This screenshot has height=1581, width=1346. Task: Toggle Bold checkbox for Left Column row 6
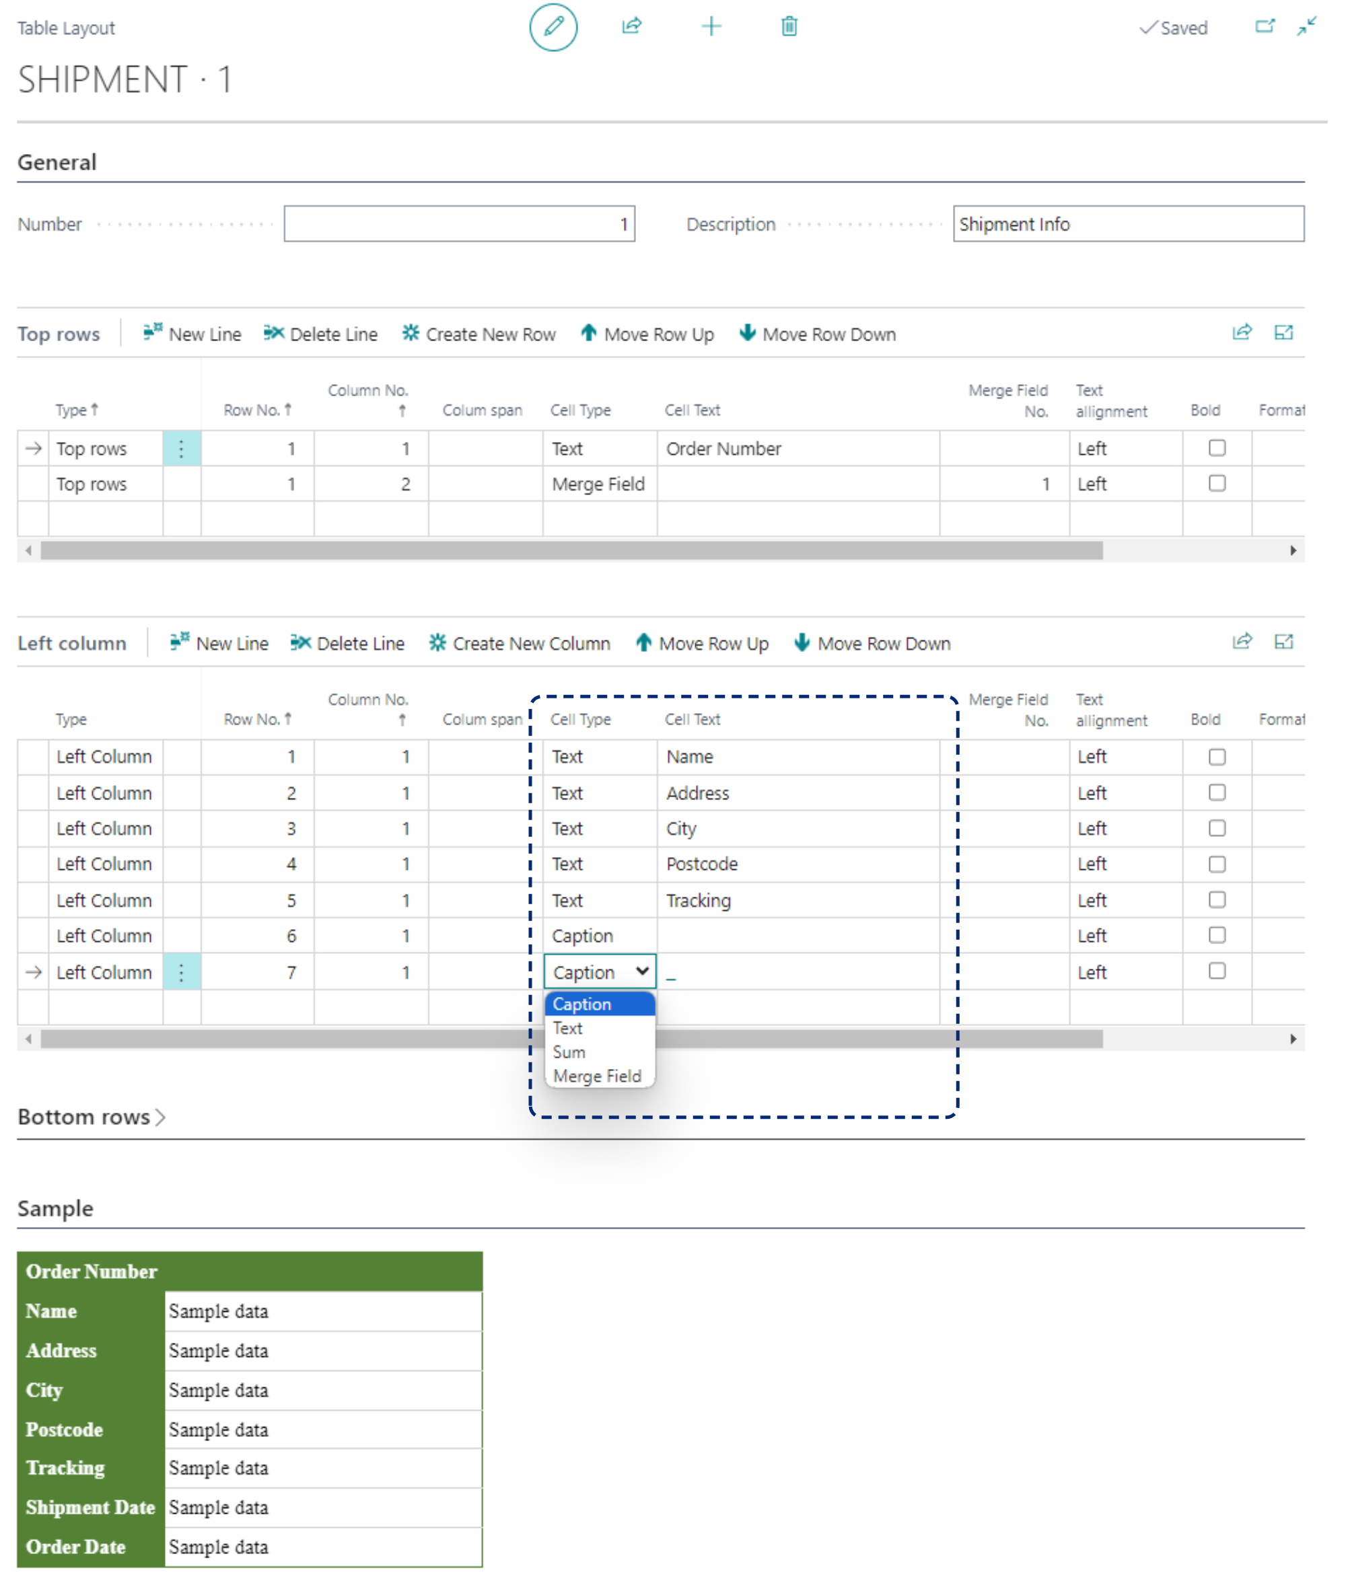pos(1217,934)
